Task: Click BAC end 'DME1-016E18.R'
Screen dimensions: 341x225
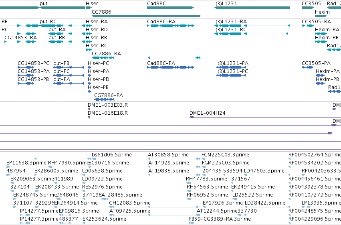Action: coord(108,113)
